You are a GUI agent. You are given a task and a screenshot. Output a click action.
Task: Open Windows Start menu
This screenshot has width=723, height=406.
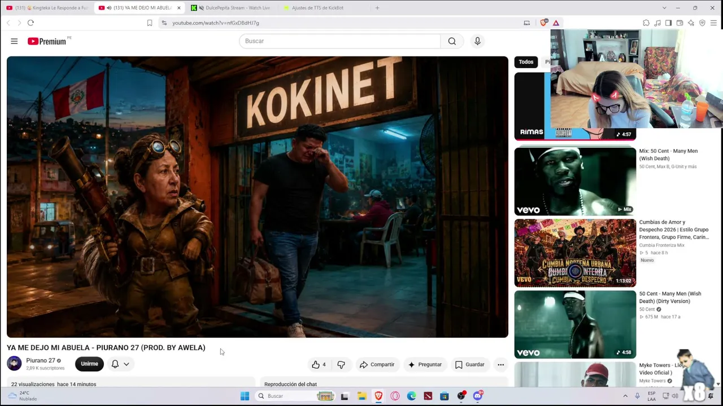coord(245,396)
